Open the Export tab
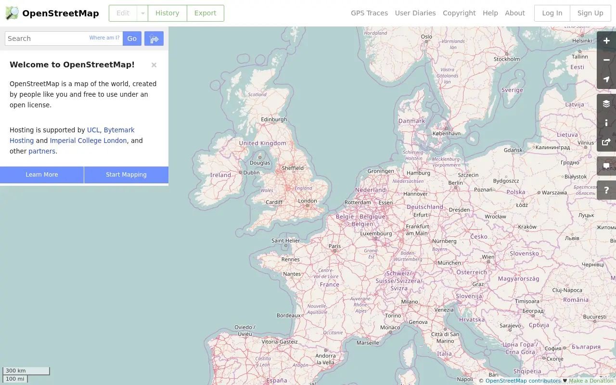Viewport: 616px width, 385px height. click(205, 13)
